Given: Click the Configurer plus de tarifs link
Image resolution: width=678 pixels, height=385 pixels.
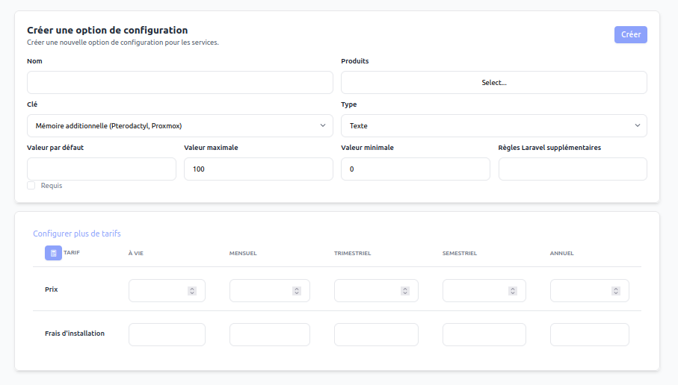Looking at the screenshot, I should tap(77, 234).
